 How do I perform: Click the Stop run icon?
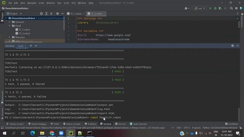click(x=225, y=8)
